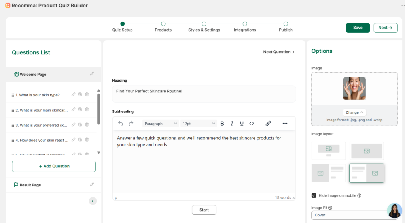
Task: Go to the Styles & Settings step
Action: click(204, 24)
